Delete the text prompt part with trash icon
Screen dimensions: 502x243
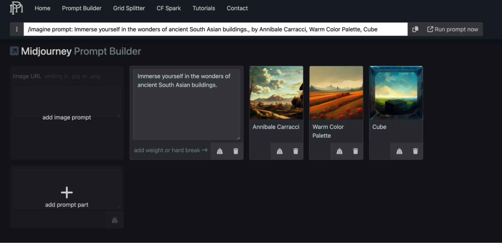236,151
